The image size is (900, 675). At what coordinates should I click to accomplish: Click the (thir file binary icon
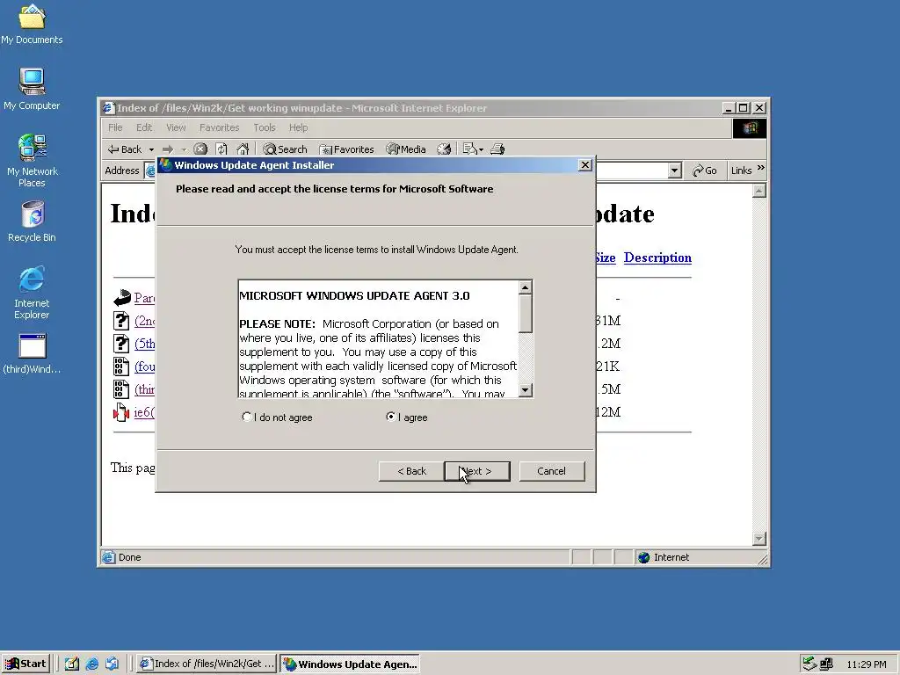tap(121, 389)
